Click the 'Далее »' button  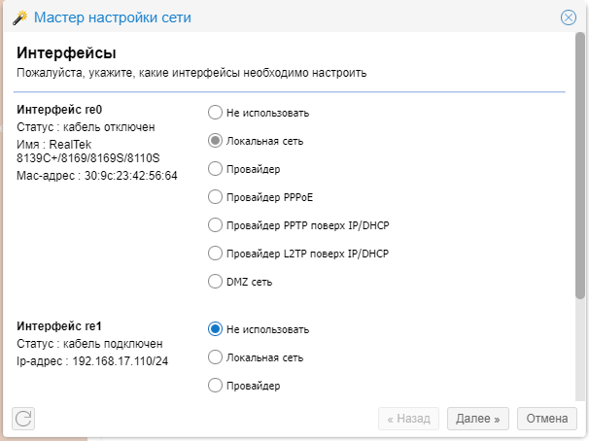478,419
